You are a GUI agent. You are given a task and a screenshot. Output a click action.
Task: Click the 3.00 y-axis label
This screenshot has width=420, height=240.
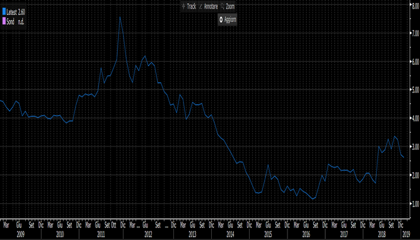click(x=414, y=146)
